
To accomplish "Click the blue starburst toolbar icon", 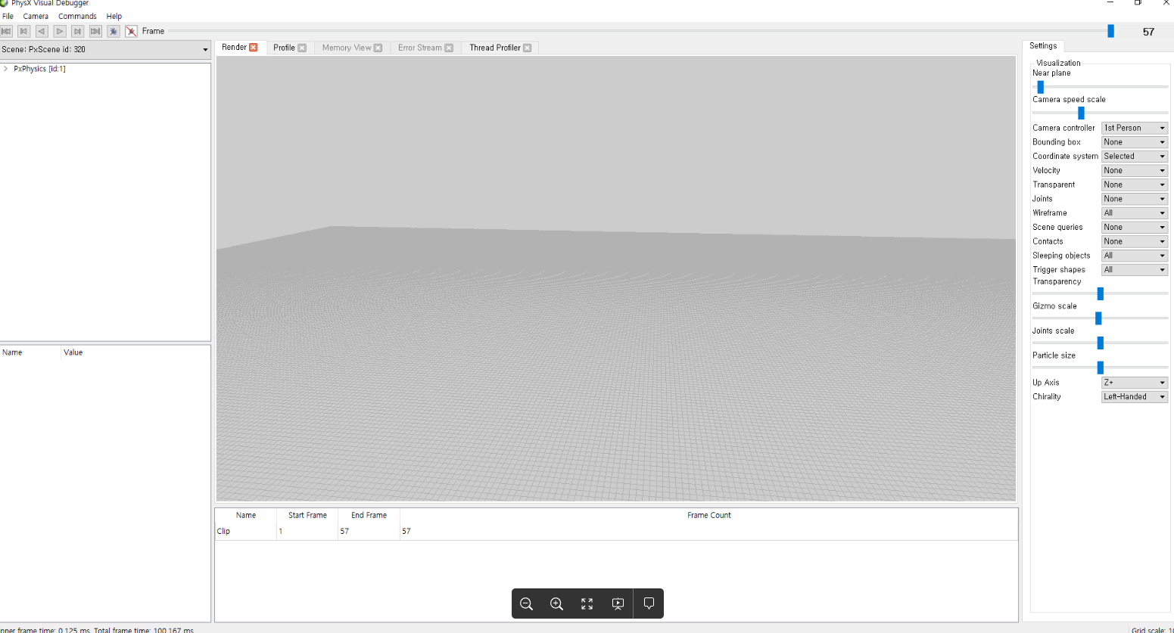I will (114, 31).
